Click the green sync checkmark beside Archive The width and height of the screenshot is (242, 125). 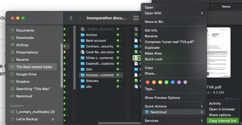tap(118, 35)
